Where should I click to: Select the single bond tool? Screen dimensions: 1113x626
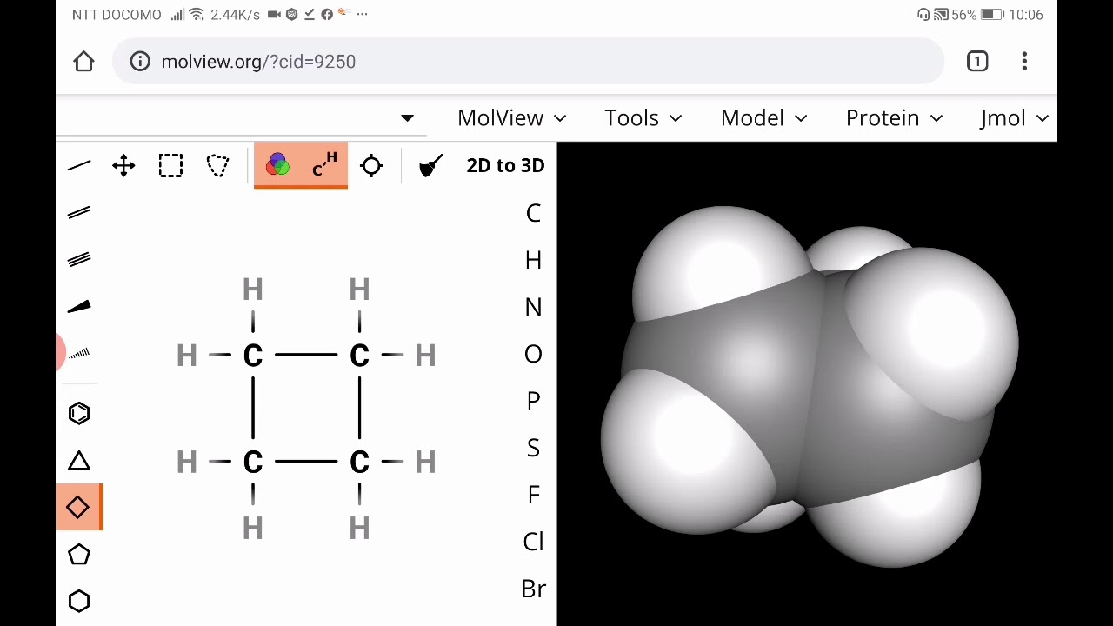coord(79,165)
